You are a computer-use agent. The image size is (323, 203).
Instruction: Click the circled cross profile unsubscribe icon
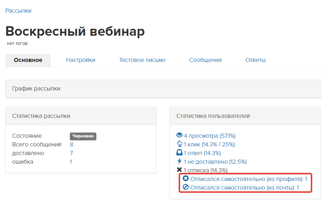[186, 178]
